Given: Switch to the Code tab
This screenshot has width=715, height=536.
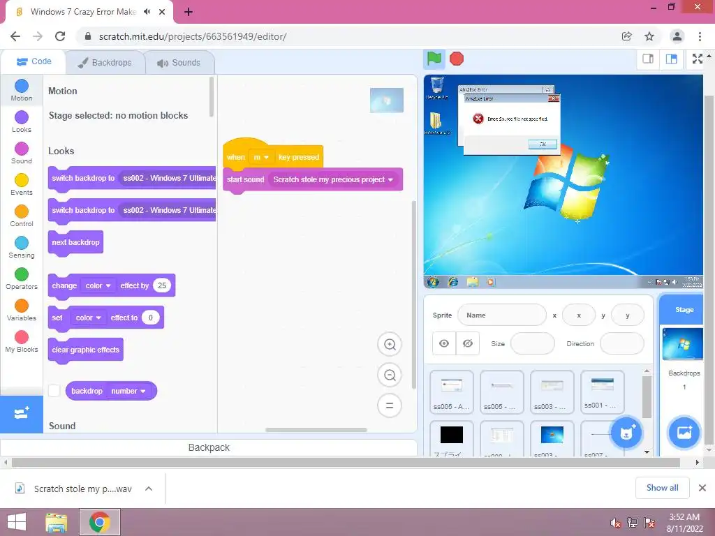Looking at the screenshot, I should [34, 61].
